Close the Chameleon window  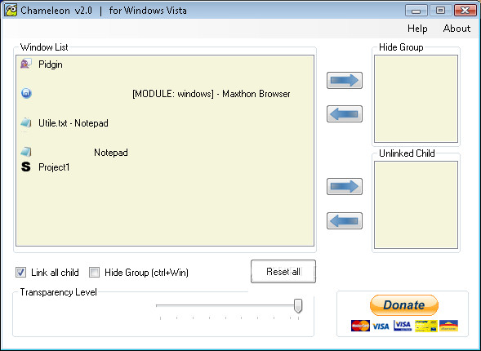(465, 11)
